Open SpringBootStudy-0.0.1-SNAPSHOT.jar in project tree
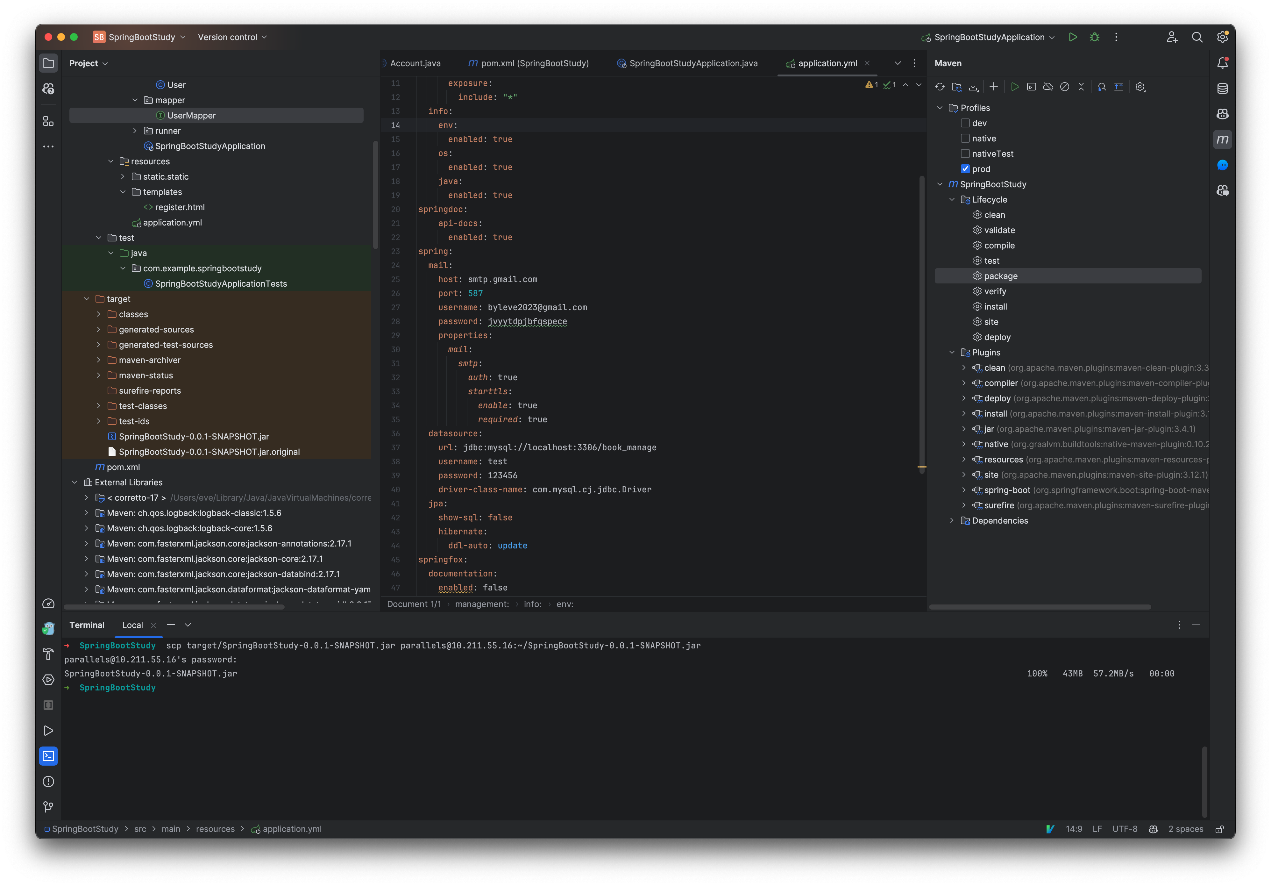 pos(194,436)
